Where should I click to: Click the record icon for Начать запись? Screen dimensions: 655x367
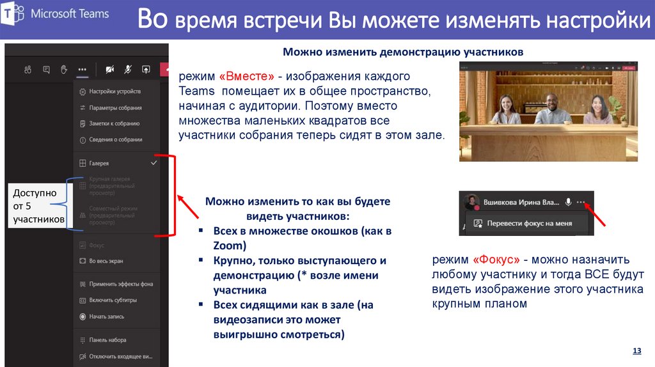(x=83, y=316)
